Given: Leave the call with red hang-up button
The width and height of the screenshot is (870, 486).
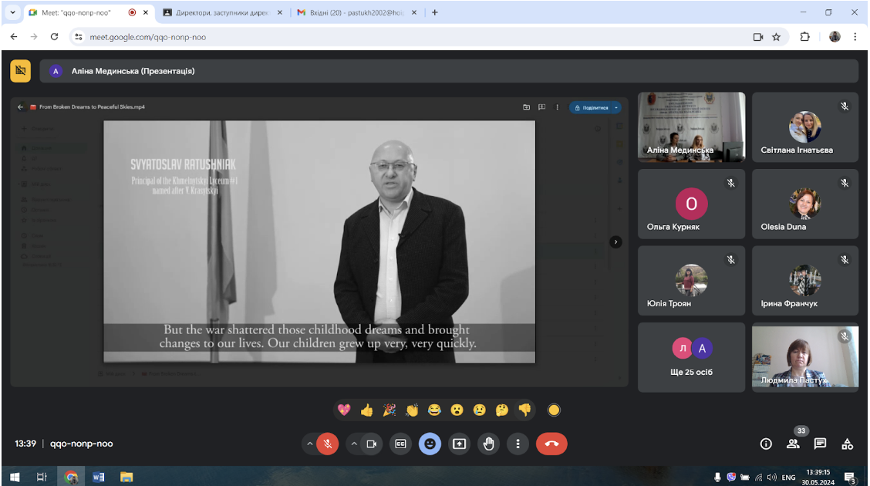Looking at the screenshot, I should 551,444.
